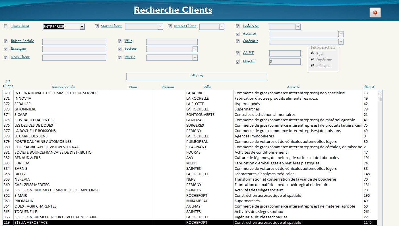Toggle the Effectif checkbox
The height and width of the screenshot is (226, 399).
click(238, 62)
